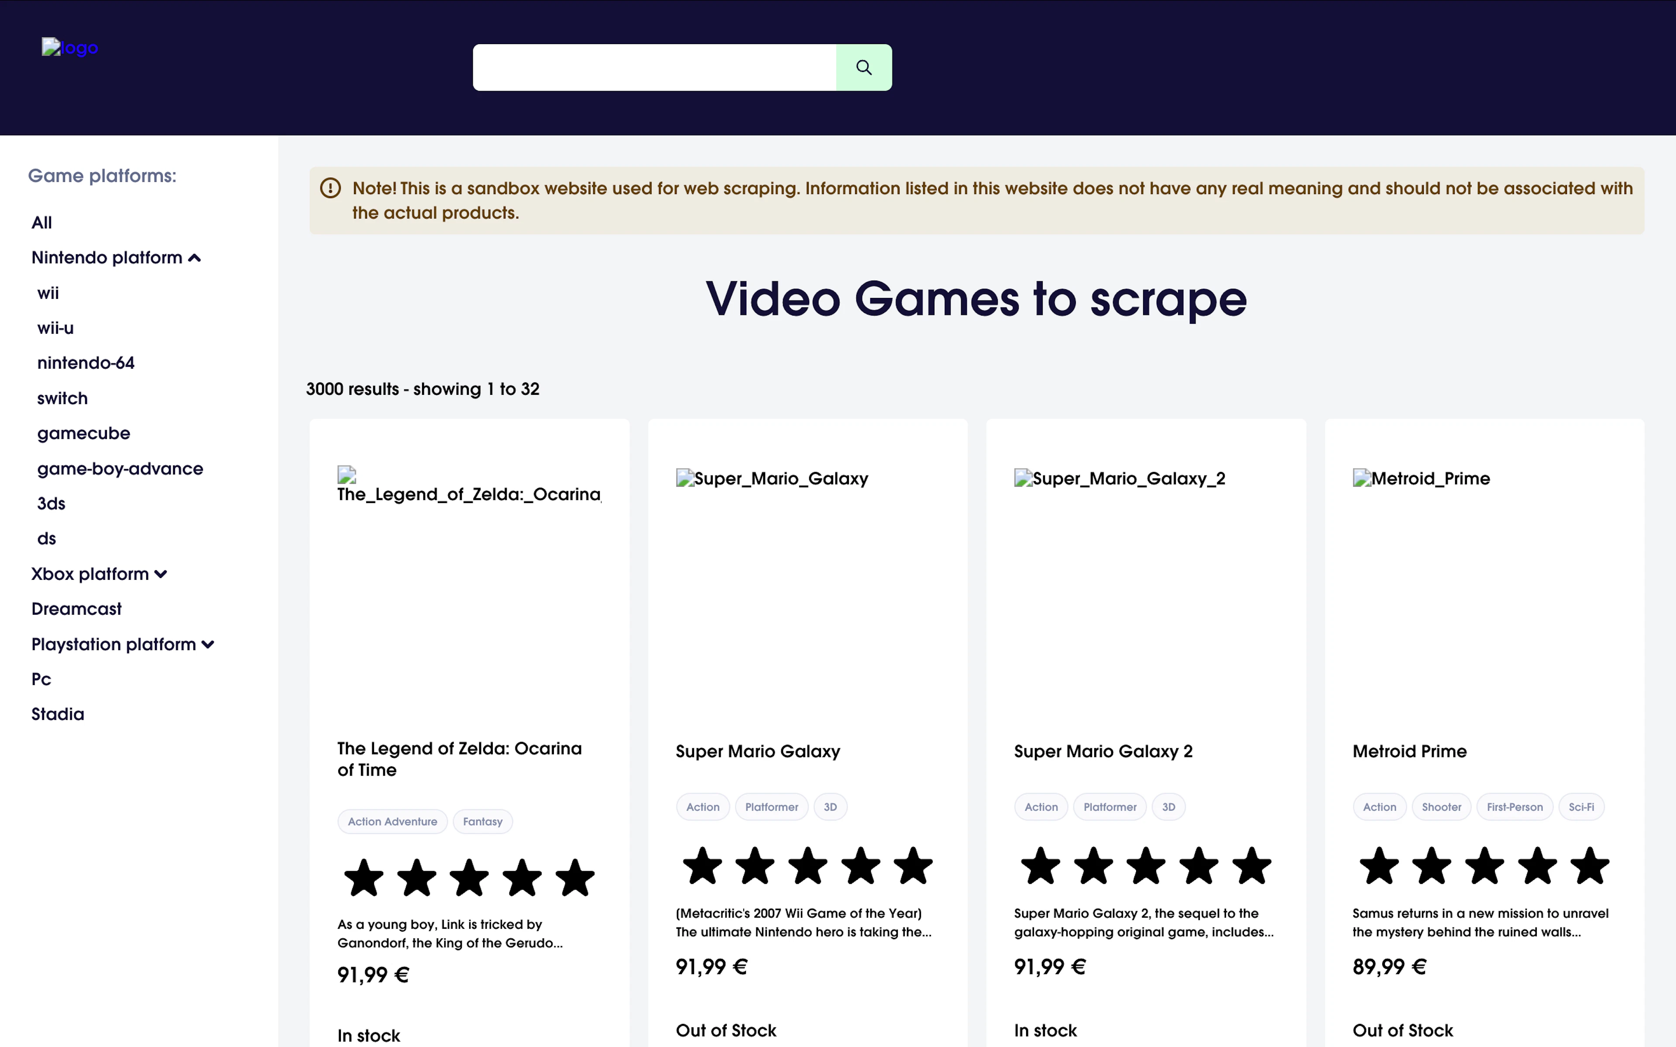The width and height of the screenshot is (1676, 1047).
Task: Select Stadia in the sidebar
Action: 58,714
